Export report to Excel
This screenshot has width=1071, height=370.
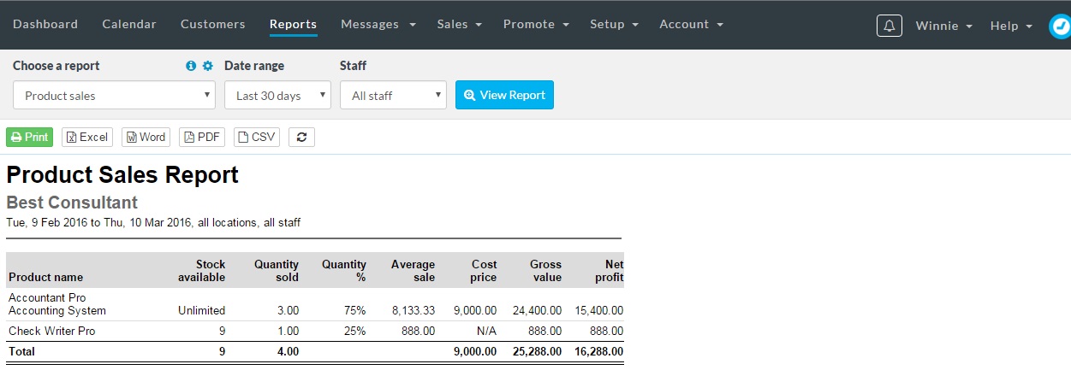point(87,137)
